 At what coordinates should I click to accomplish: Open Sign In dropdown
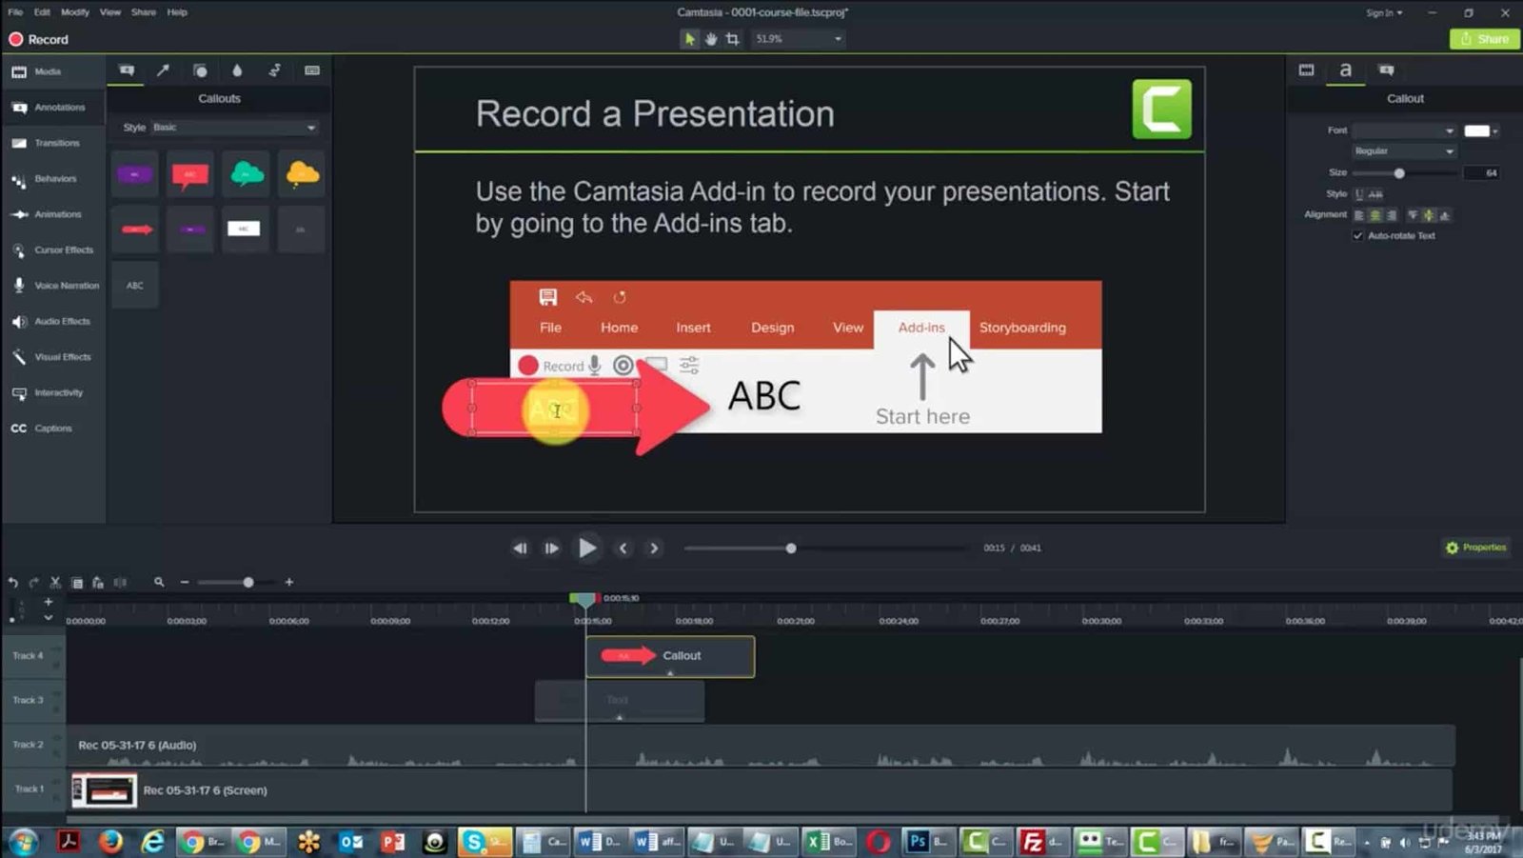click(x=1384, y=12)
